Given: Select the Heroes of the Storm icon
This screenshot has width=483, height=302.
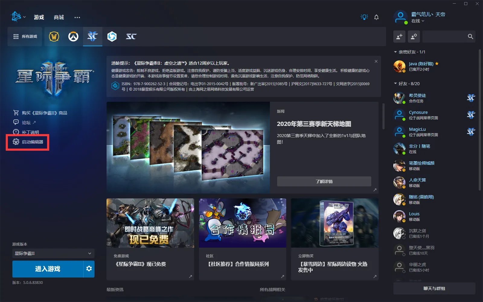Looking at the screenshot, I should 112,37.
